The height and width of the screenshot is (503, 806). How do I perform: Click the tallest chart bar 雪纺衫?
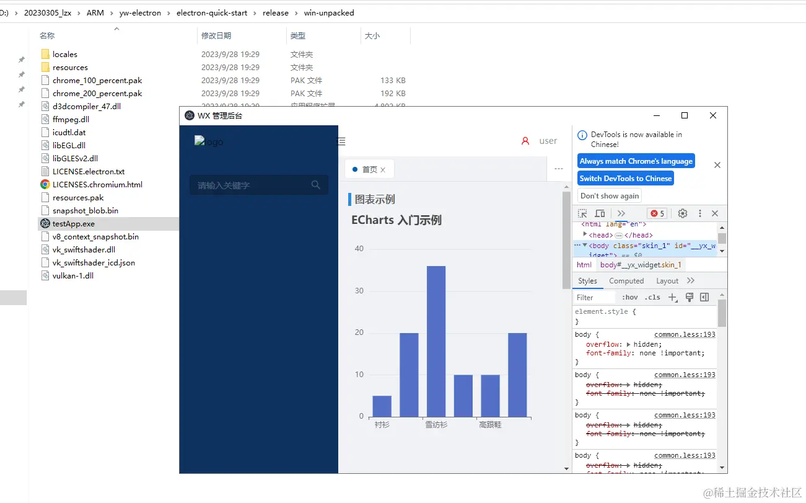[436, 341]
